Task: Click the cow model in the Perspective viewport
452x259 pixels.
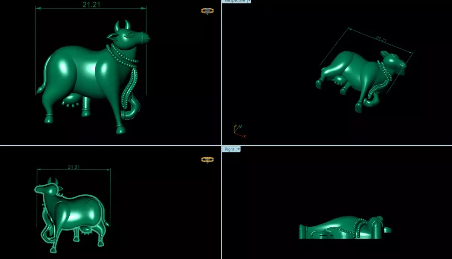Action: (358, 72)
